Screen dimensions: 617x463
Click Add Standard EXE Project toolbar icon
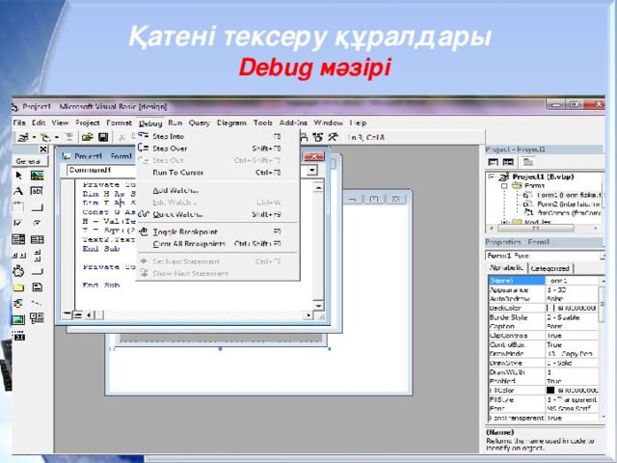23,137
